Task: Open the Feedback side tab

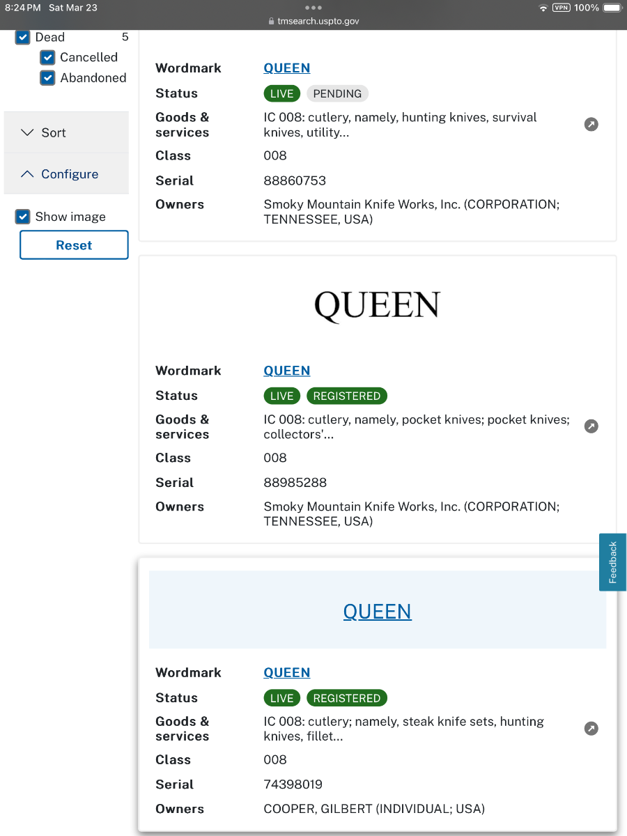Action: [613, 562]
